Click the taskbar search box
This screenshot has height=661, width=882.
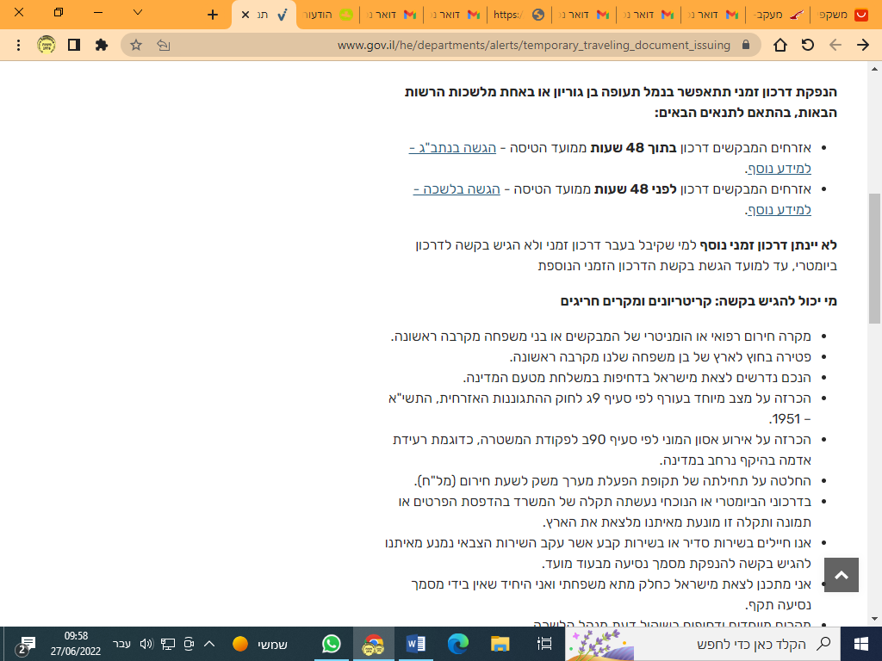[x=702, y=644]
